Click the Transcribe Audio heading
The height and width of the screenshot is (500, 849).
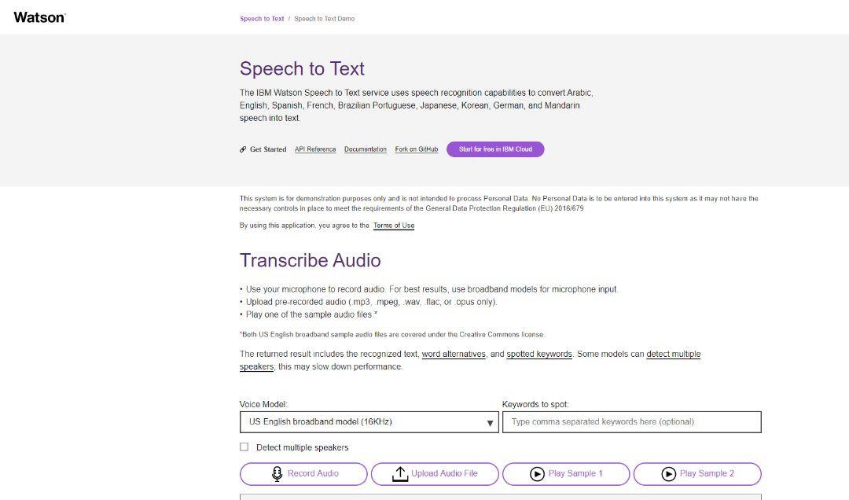click(311, 260)
